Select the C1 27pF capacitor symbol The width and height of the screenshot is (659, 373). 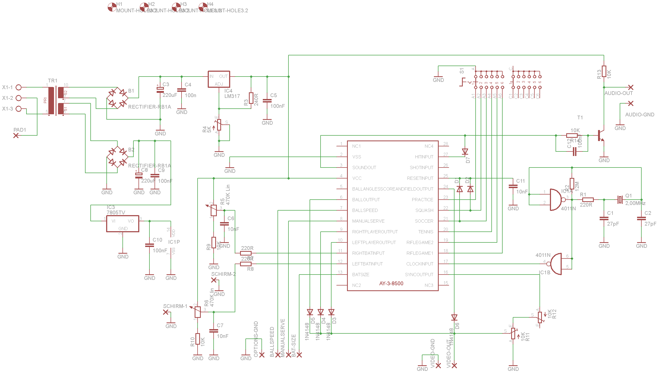604,218
